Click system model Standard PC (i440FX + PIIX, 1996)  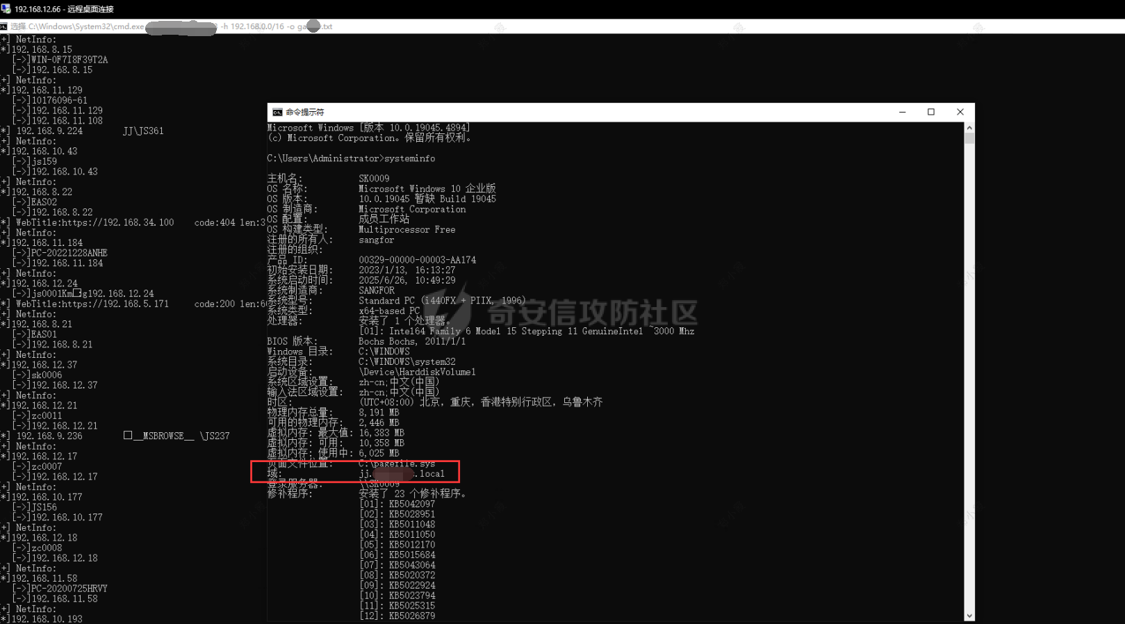pyautogui.click(x=443, y=301)
